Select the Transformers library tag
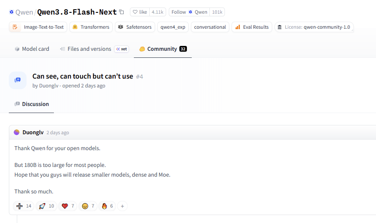 coord(91,27)
